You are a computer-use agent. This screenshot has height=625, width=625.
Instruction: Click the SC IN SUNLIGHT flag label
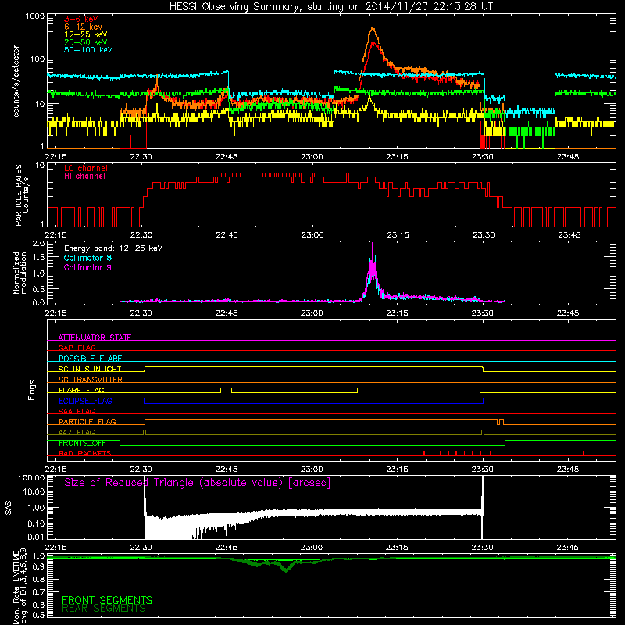point(90,369)
